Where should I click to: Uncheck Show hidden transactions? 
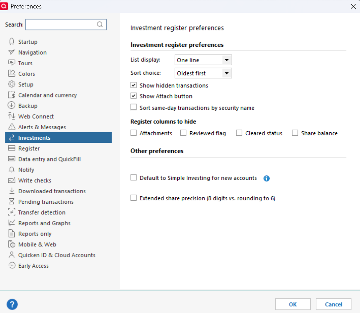(x=133, y=85)
